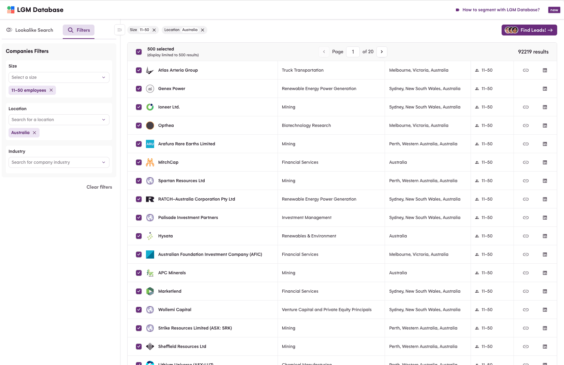This screenshot has width=564, height=365.
Task: Remove the 11-50 employees size tag
Action: pyautogui.click(x=51, y=90)
